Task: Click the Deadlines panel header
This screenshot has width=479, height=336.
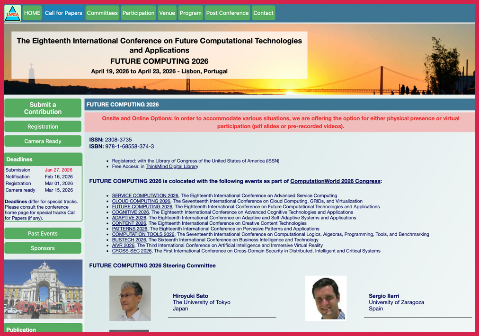Action: click(44, 159)
